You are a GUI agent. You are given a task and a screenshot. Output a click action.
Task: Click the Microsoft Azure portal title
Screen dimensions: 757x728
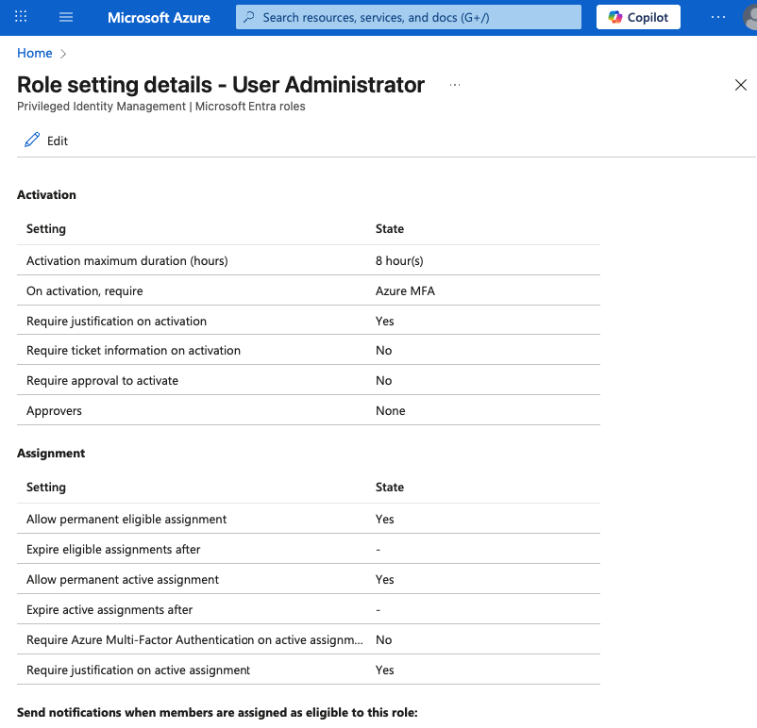[159, 17]
